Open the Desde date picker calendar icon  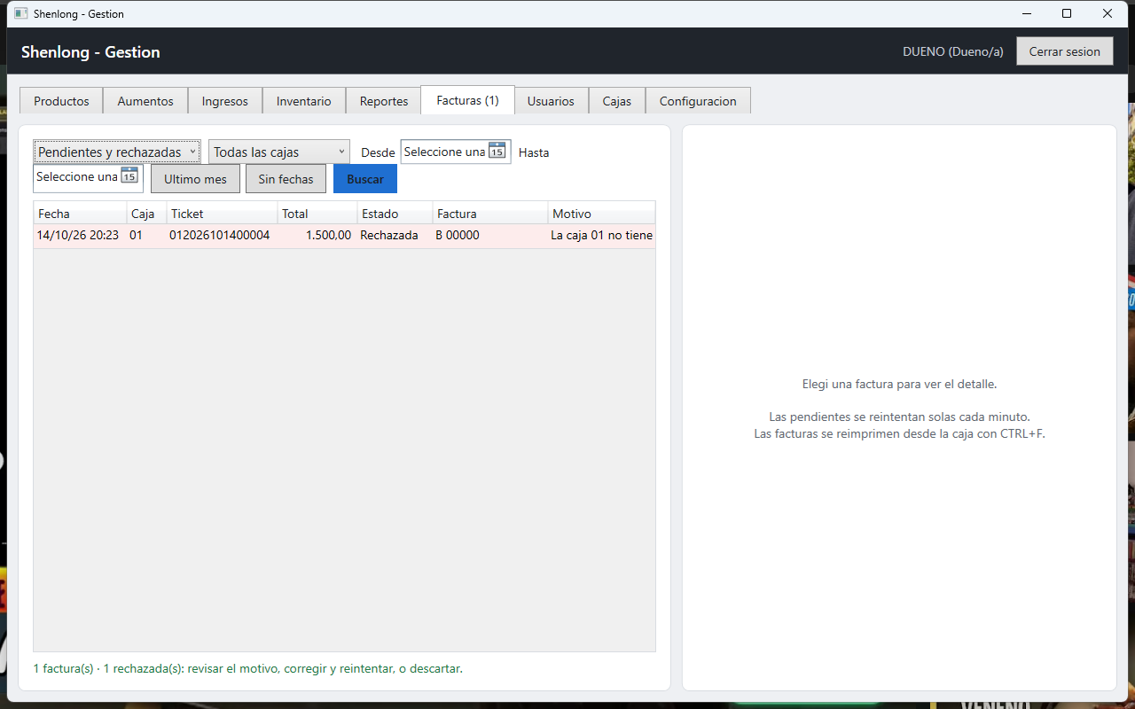(497, 151)
